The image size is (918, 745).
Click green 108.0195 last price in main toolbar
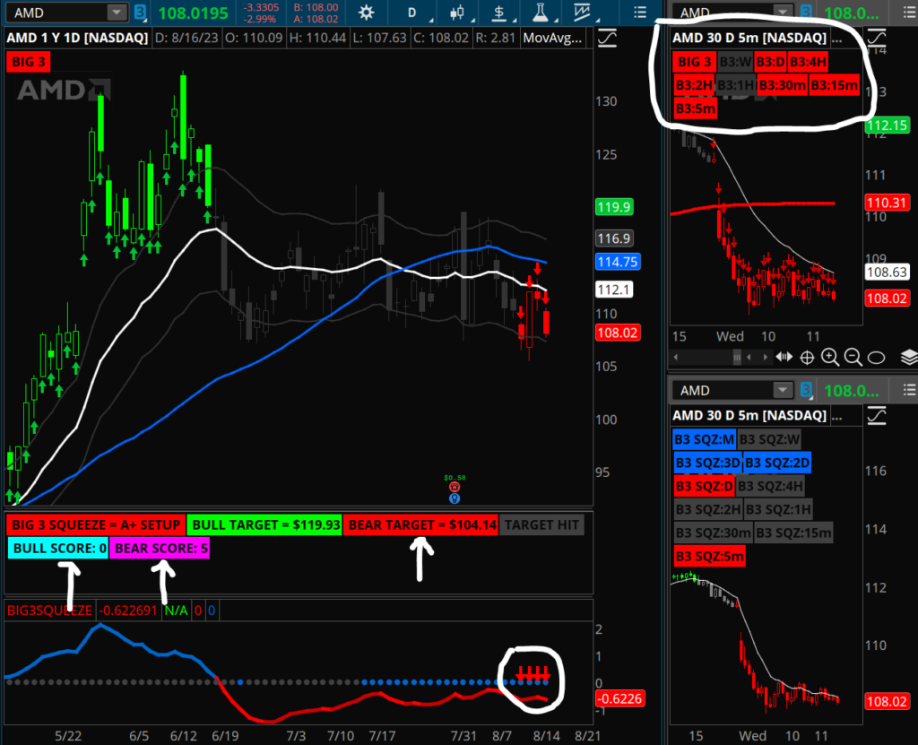(193, 13)
